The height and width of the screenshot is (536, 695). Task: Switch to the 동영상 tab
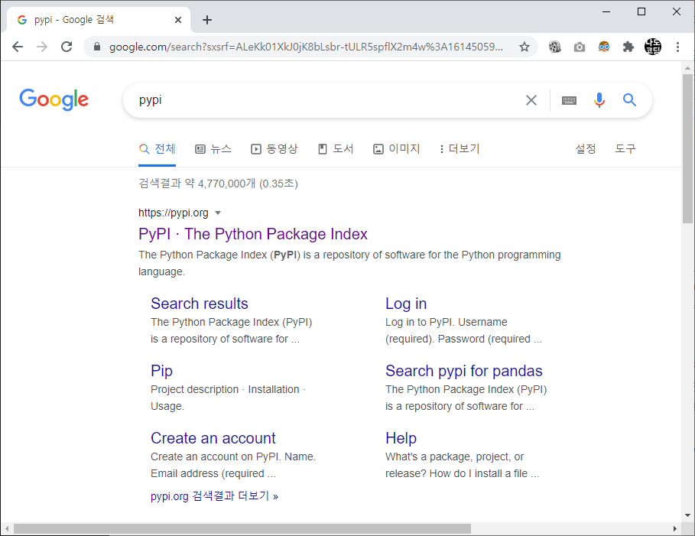[274, 149]
